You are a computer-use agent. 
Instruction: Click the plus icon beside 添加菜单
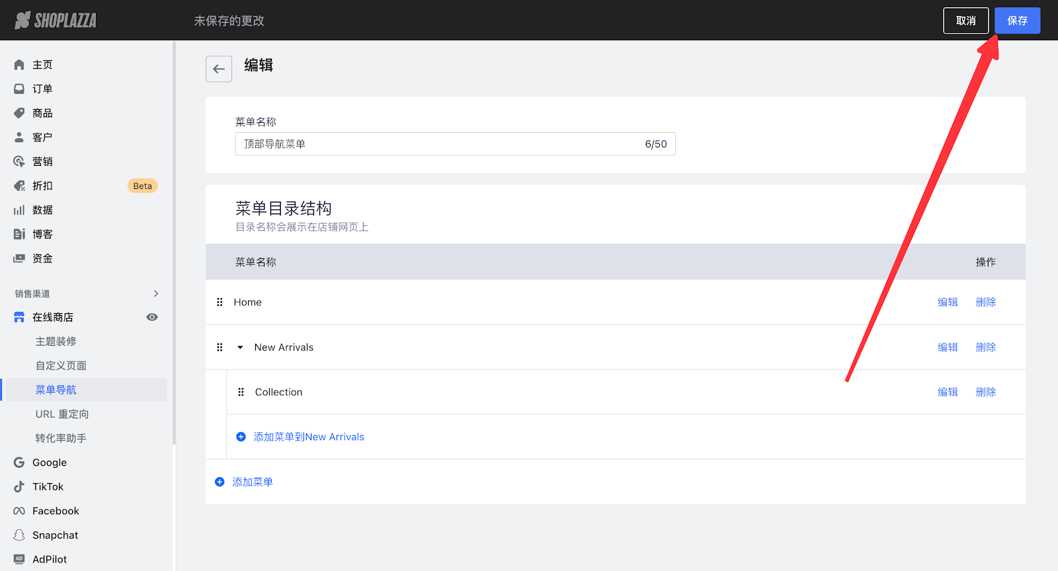220,482
